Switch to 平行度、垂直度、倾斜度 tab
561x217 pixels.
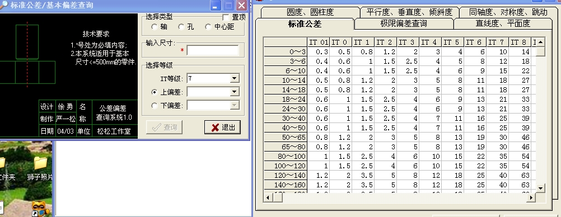click(x=409, y=12)
